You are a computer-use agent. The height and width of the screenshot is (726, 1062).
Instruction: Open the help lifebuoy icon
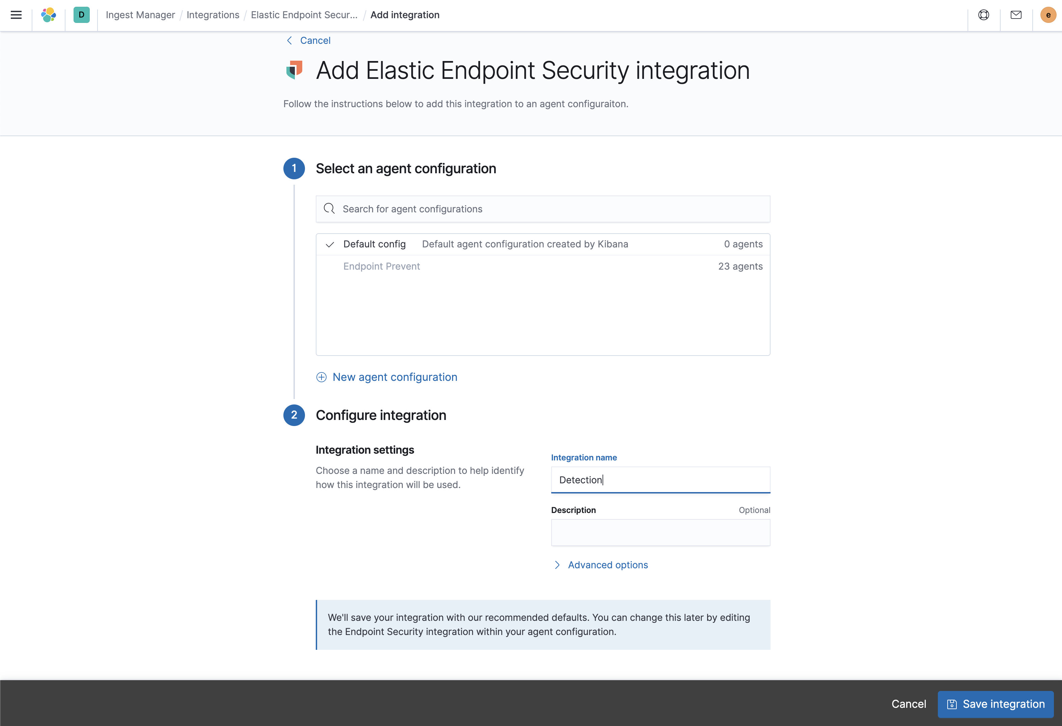983,15
